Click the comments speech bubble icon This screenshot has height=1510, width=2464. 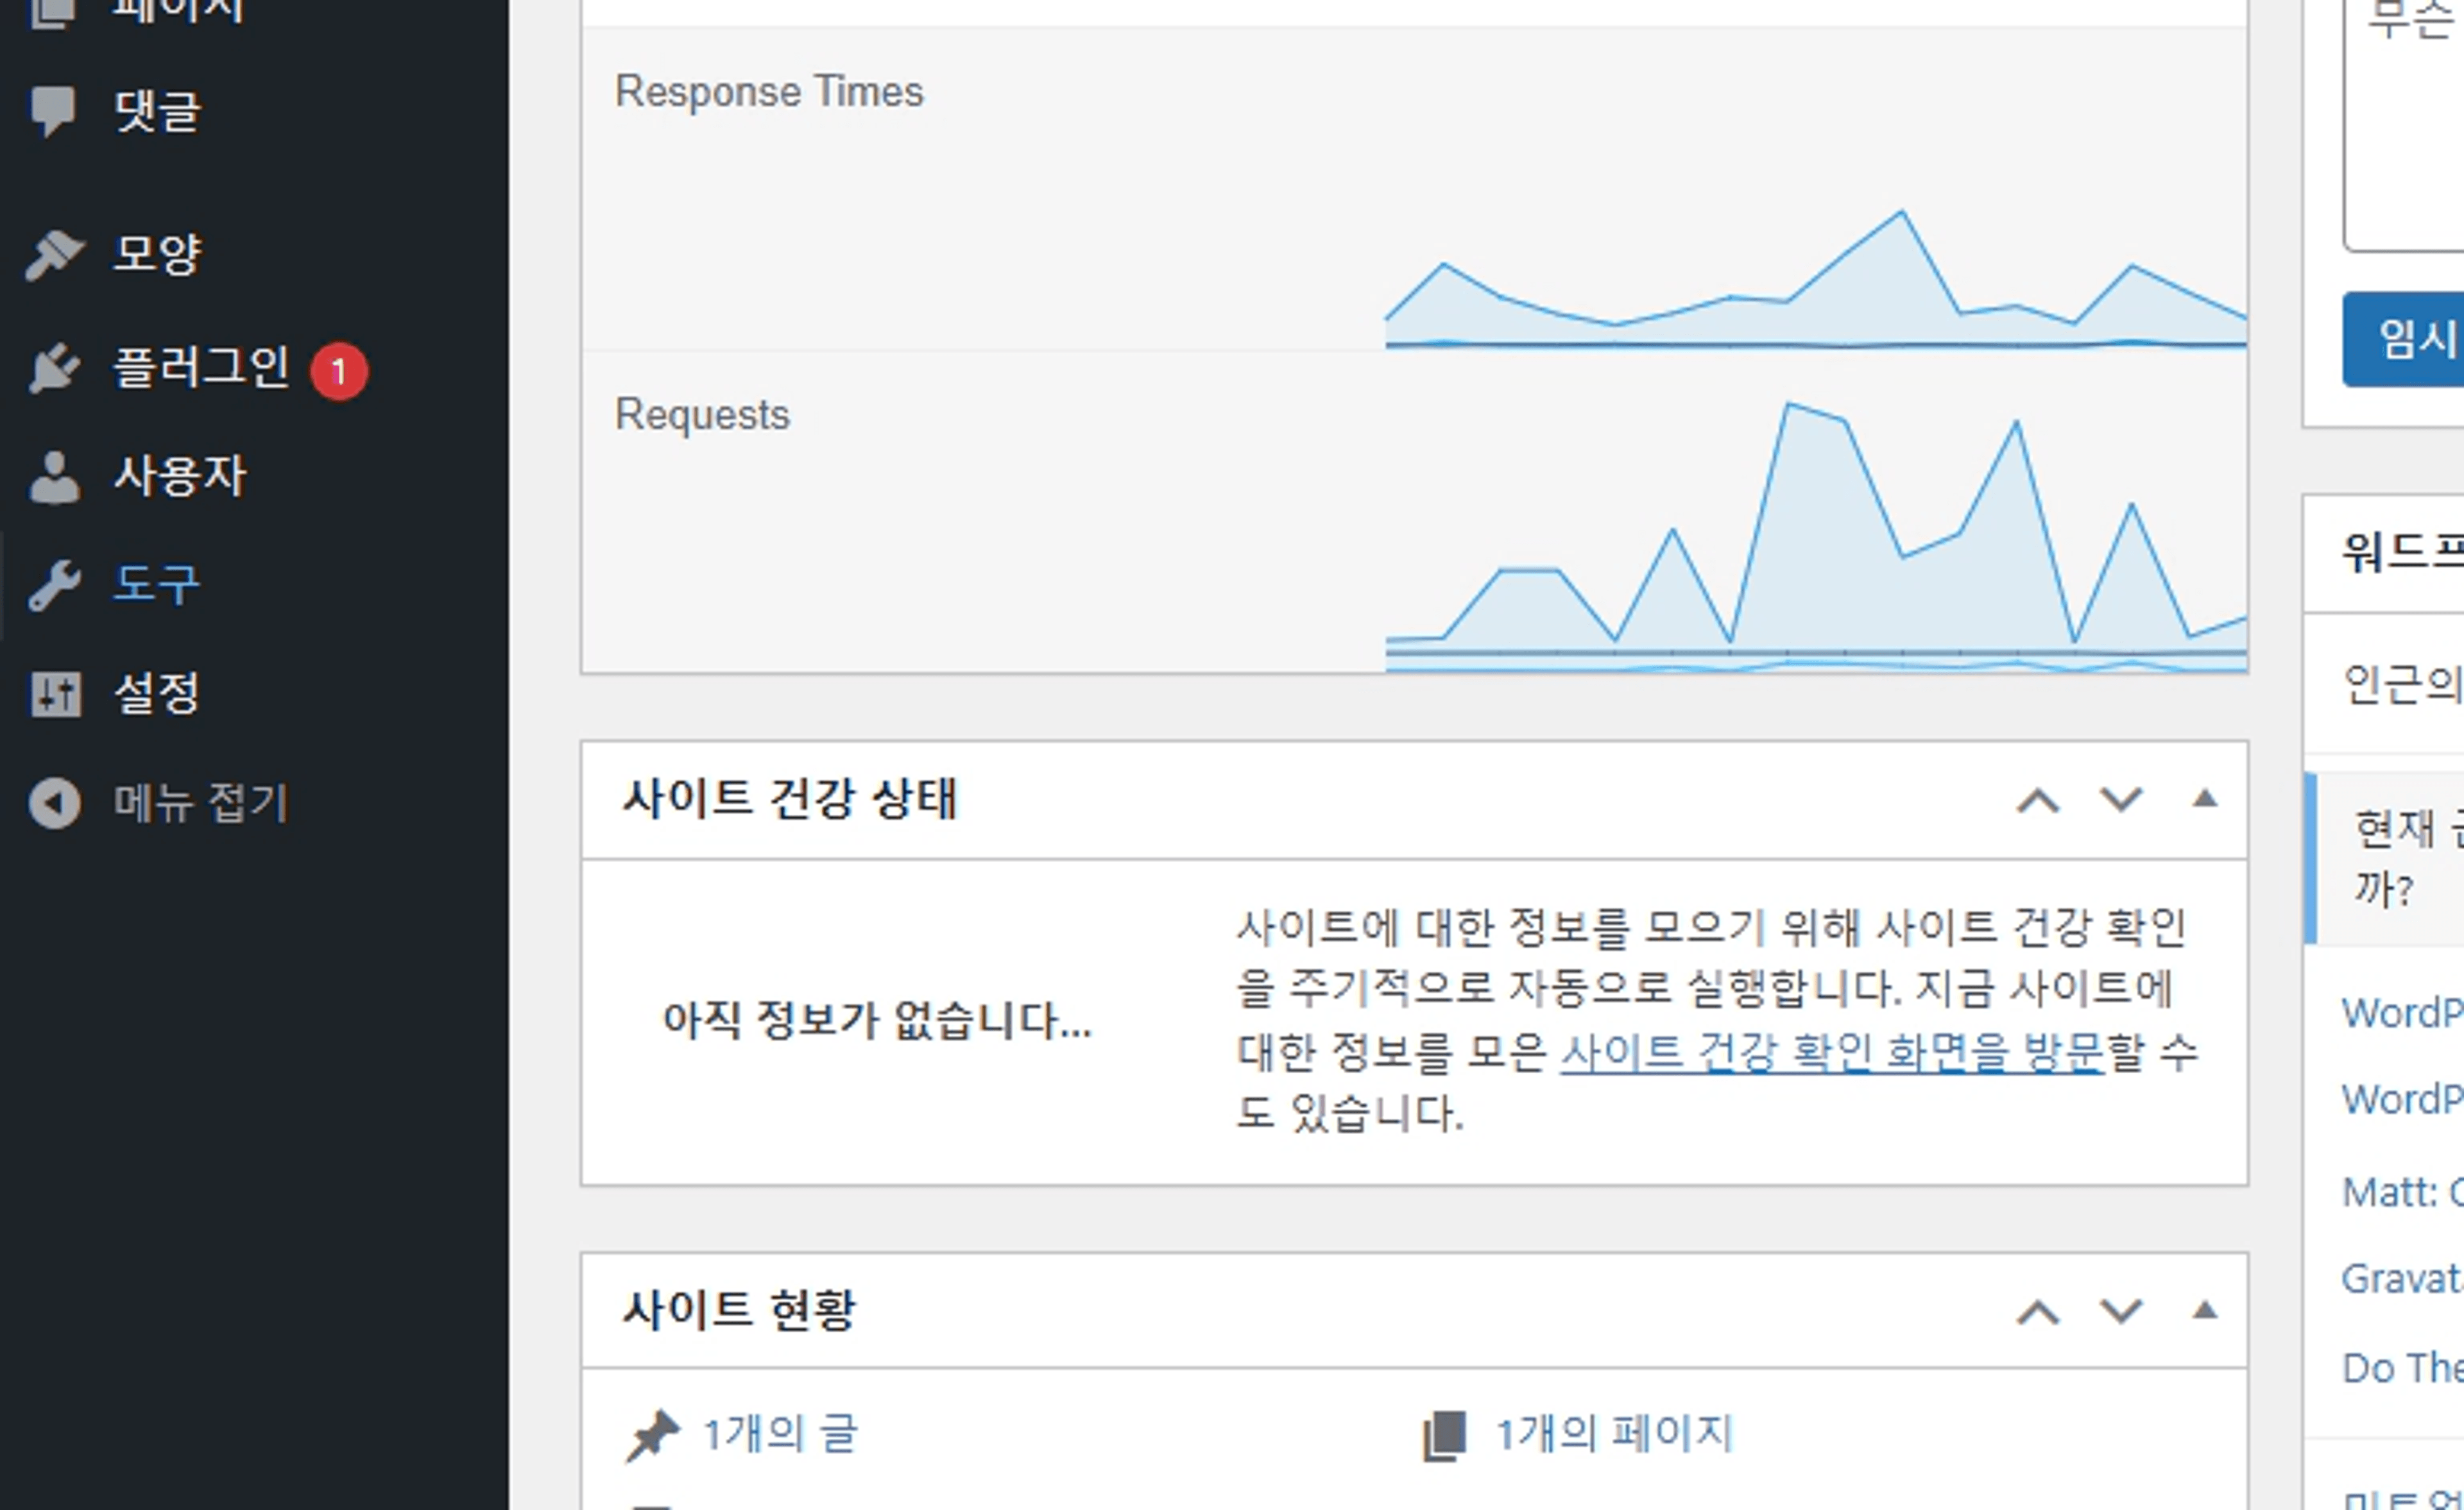click(x=52, y=110)
